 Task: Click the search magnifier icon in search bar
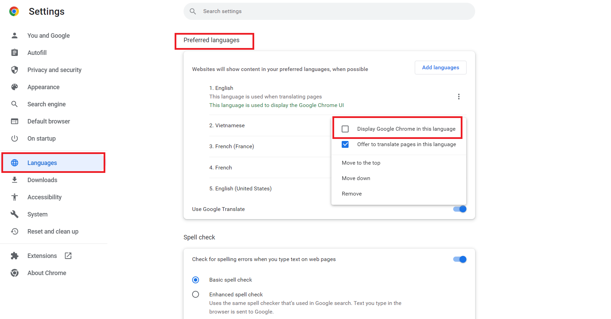pyautogui.click(x=193, y=11)
